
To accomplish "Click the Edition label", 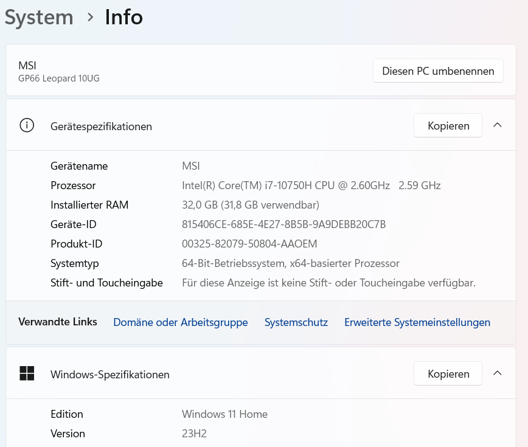I will (x=67, y=414).
